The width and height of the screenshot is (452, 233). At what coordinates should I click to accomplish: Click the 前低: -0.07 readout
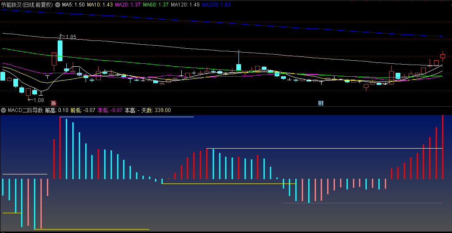(83, 110)
